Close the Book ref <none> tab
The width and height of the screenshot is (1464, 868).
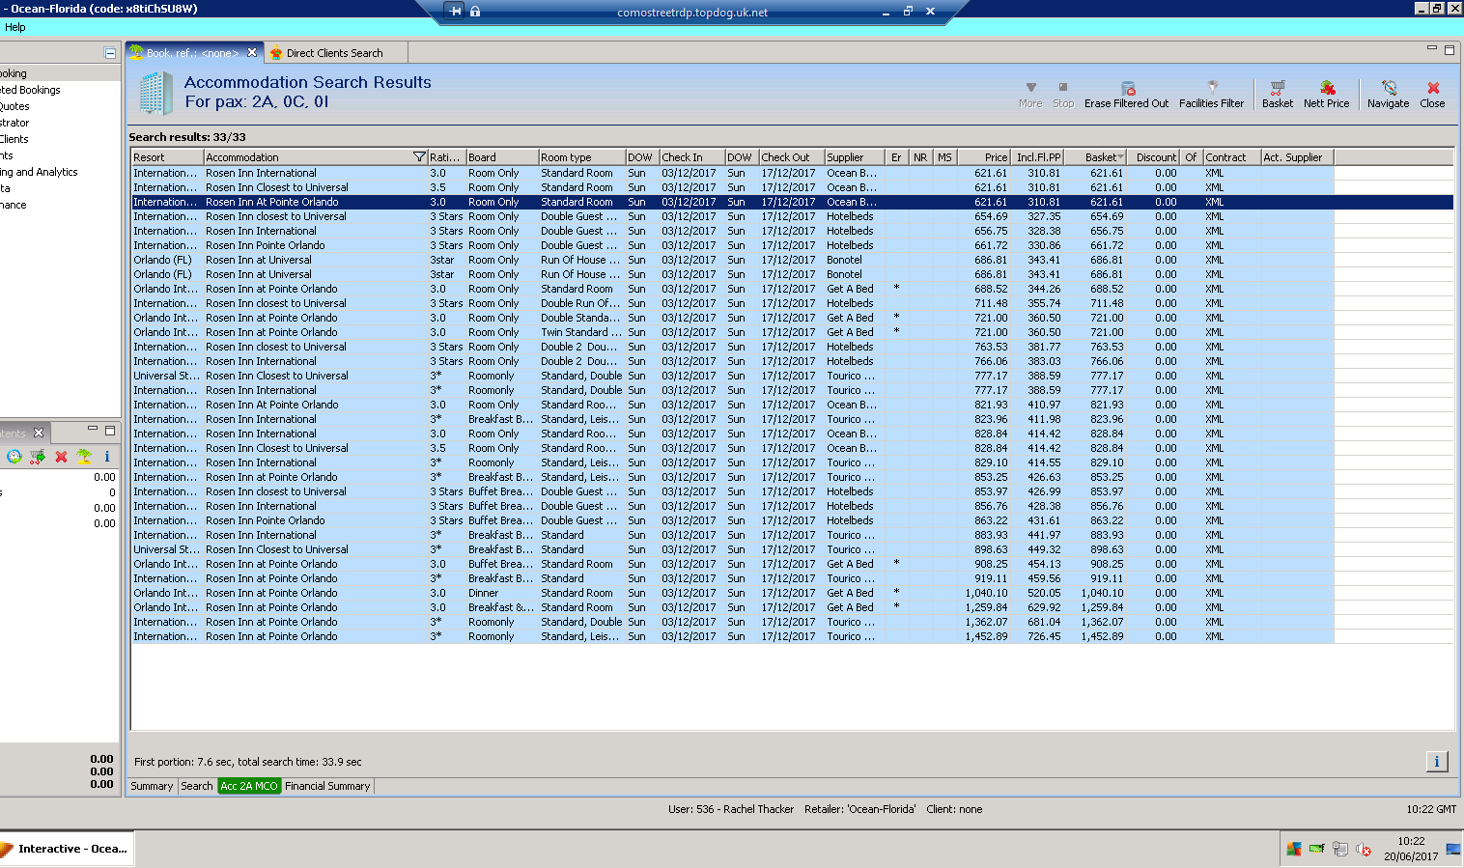click(x=252, y=53)
